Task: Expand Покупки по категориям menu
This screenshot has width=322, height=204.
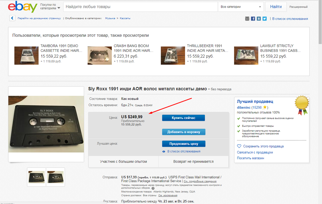Action: tap(50, 7)
